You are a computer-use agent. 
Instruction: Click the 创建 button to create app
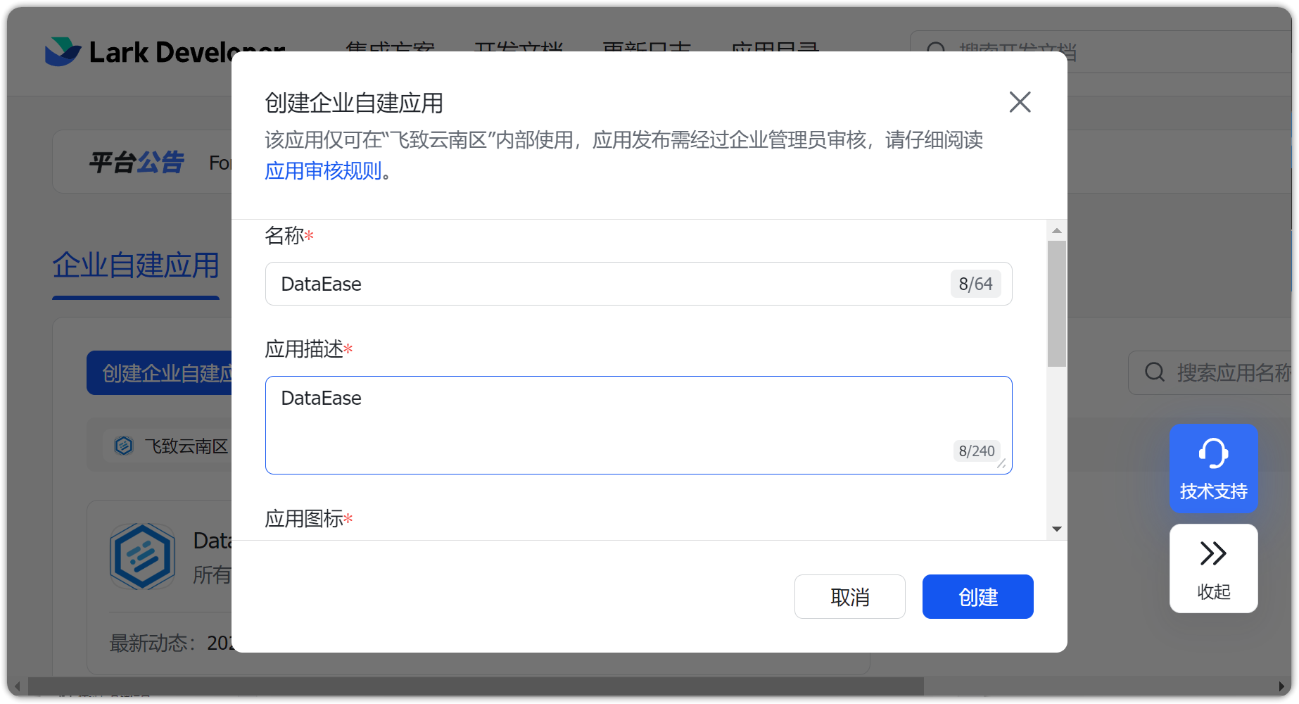(x=977, y=597)
